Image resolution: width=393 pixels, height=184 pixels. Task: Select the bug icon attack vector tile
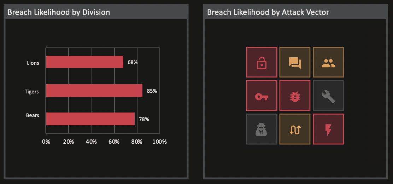[x=295, y=96]
